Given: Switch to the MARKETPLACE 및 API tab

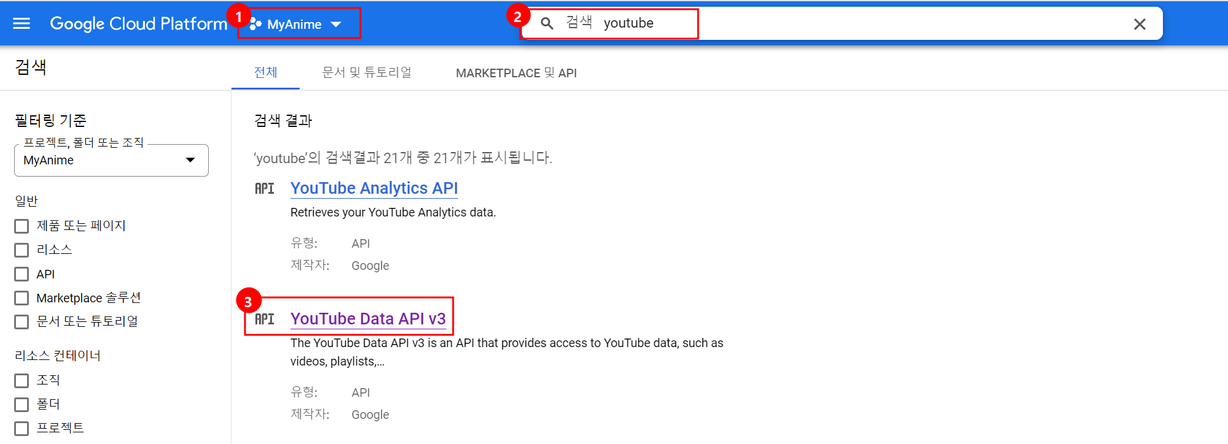Looking at the screenshot, I should pyautogui.click(x=516, y=73).
